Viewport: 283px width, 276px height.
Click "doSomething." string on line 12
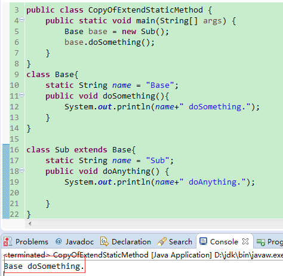215,107
